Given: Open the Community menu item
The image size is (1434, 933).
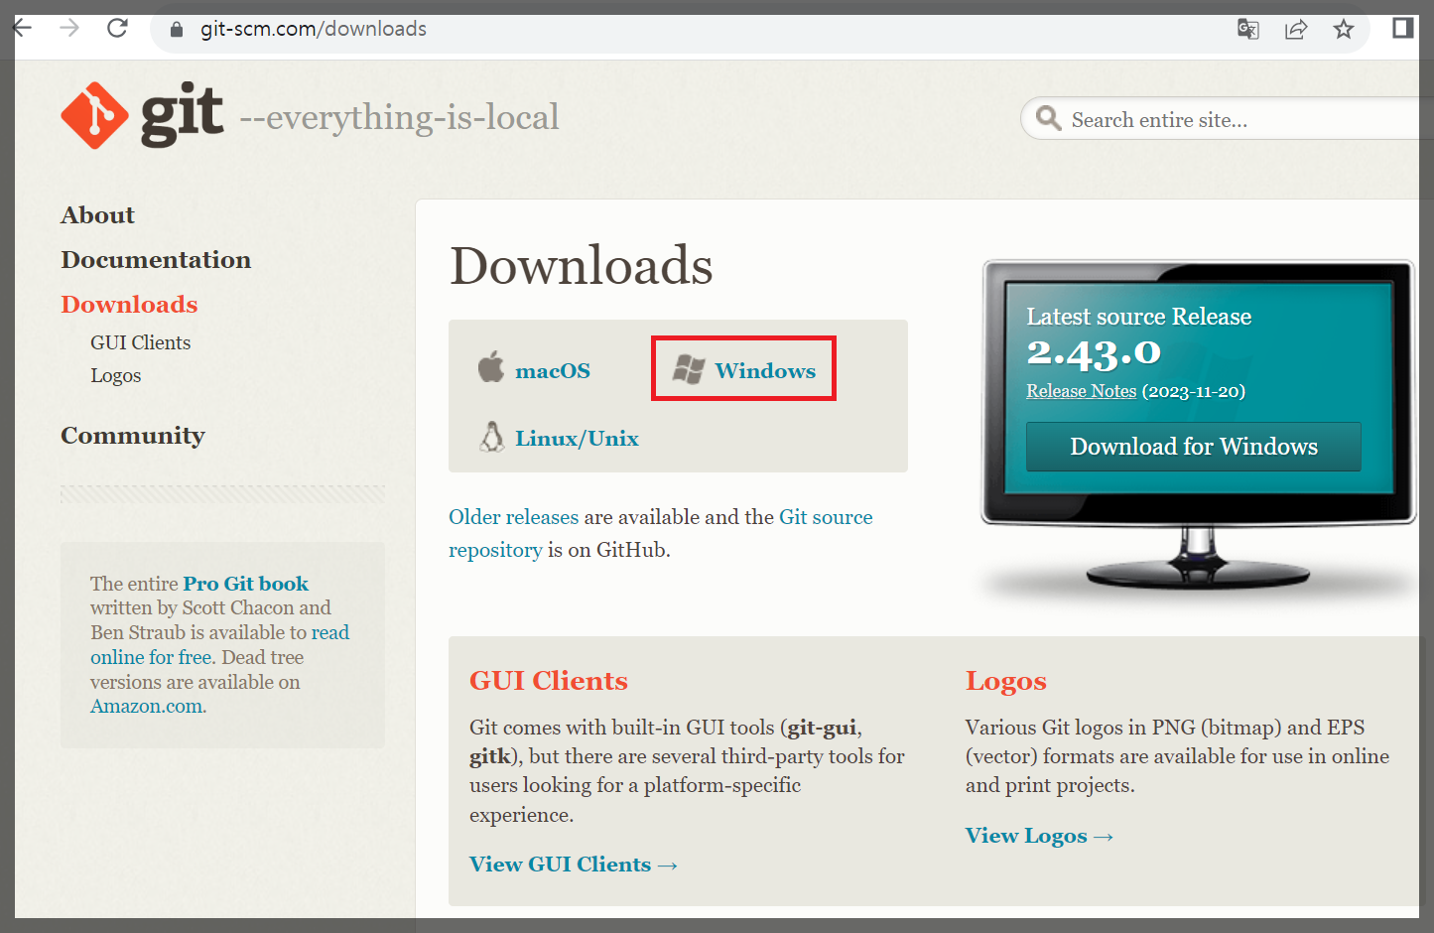Looking at the screenshot, I should tap(133, 436).
